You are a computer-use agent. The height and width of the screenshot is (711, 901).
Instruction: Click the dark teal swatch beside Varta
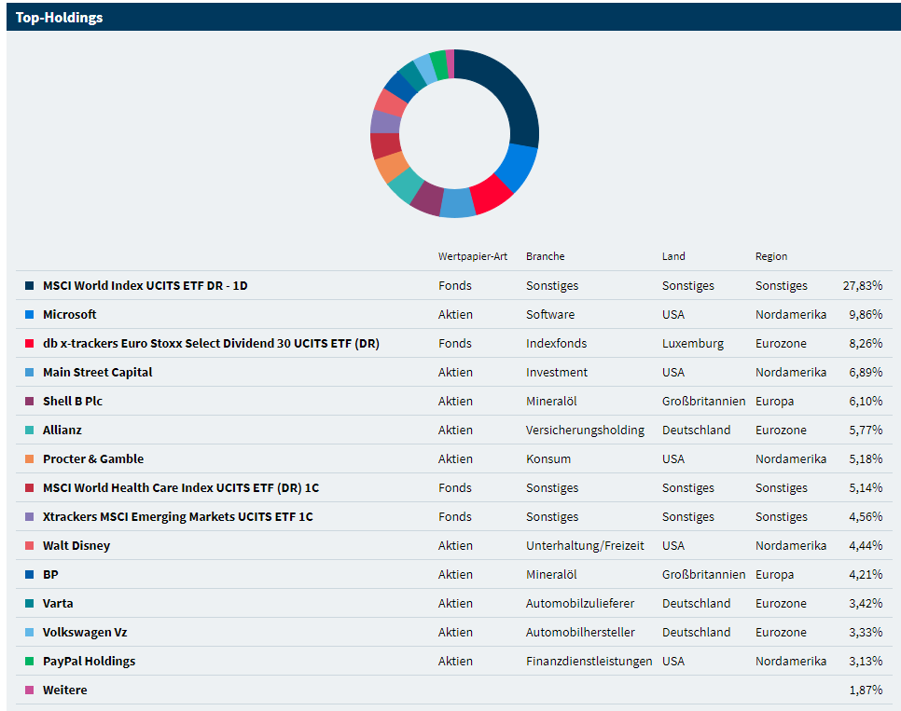29,603
